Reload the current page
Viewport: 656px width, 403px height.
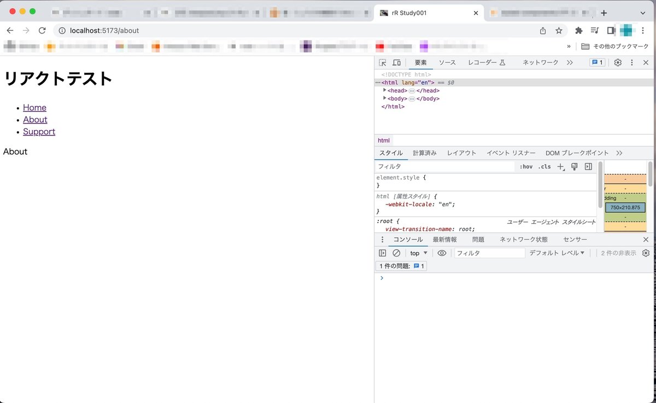point(42,31)
